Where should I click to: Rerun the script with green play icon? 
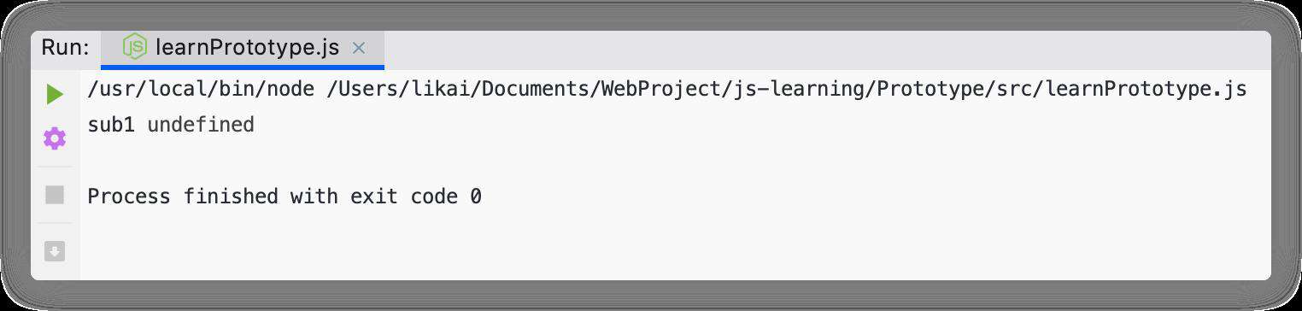55,94
